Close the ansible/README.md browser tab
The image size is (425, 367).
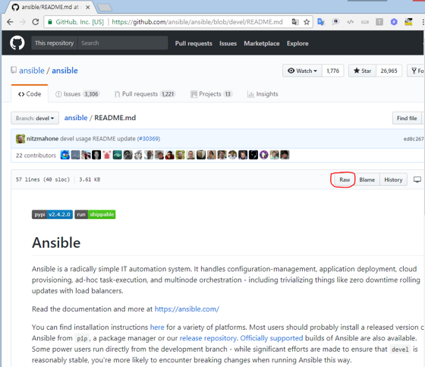click(x=87, y=8)
